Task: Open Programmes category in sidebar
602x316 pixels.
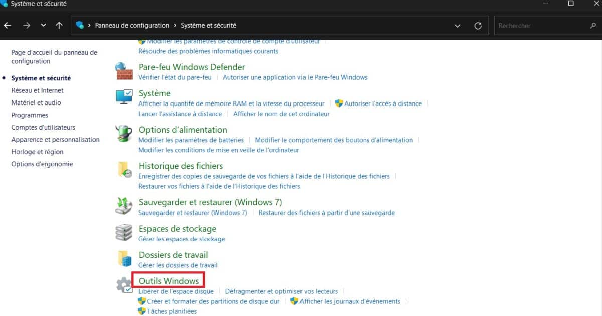Action: click(30, 115)
